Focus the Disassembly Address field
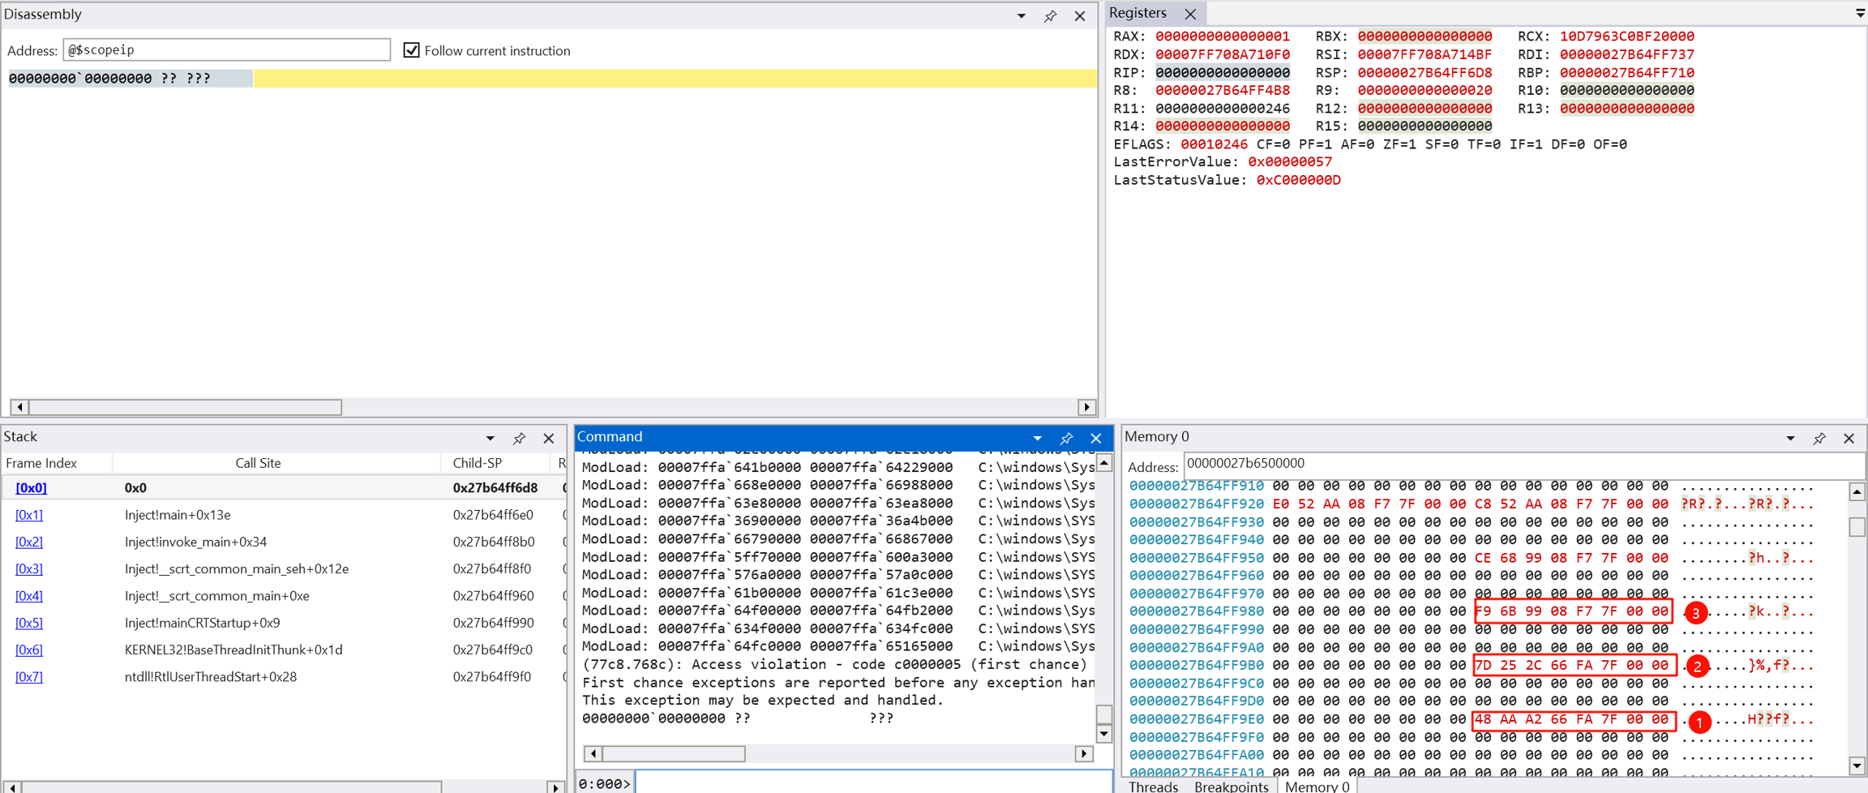 click(226, 50)
